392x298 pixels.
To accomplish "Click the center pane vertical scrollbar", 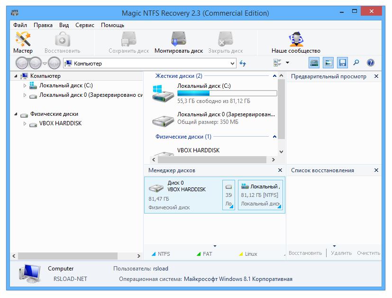I will pos(281,109).
